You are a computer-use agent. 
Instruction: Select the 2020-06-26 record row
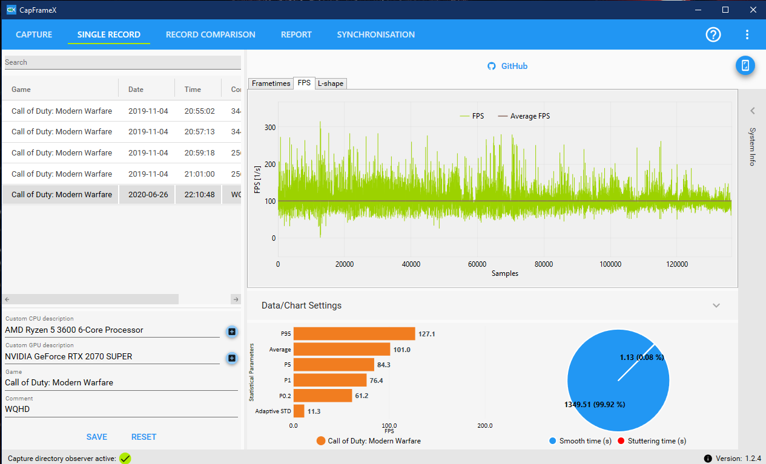point(122,195)
